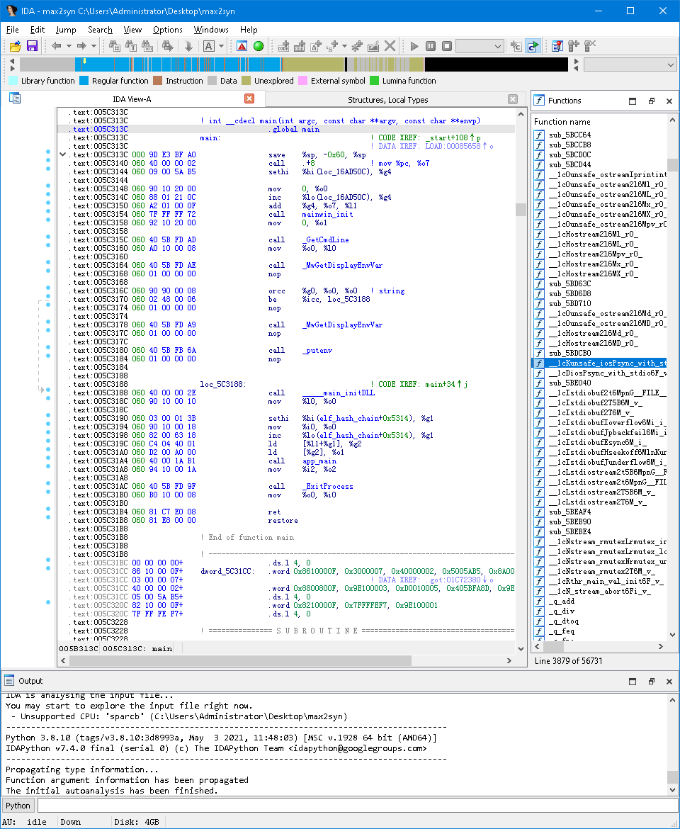Image resolution: width=680 pixels, height=829 pixels.
Task: Open the navigation band dropdown on the right
Action: [x=630, y=64]
